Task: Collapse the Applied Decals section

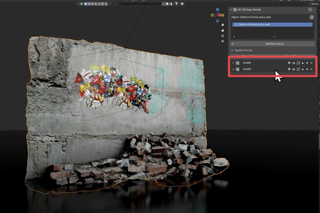Action: tap(232, 50)
